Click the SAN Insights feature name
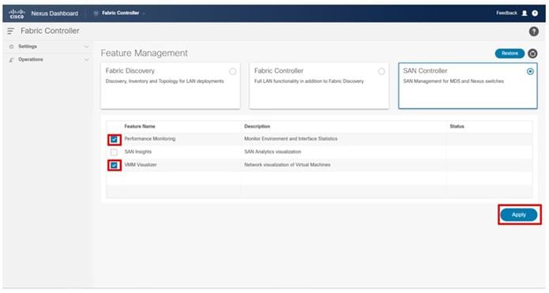The image size is (549, 293). (x=138, y=152)
